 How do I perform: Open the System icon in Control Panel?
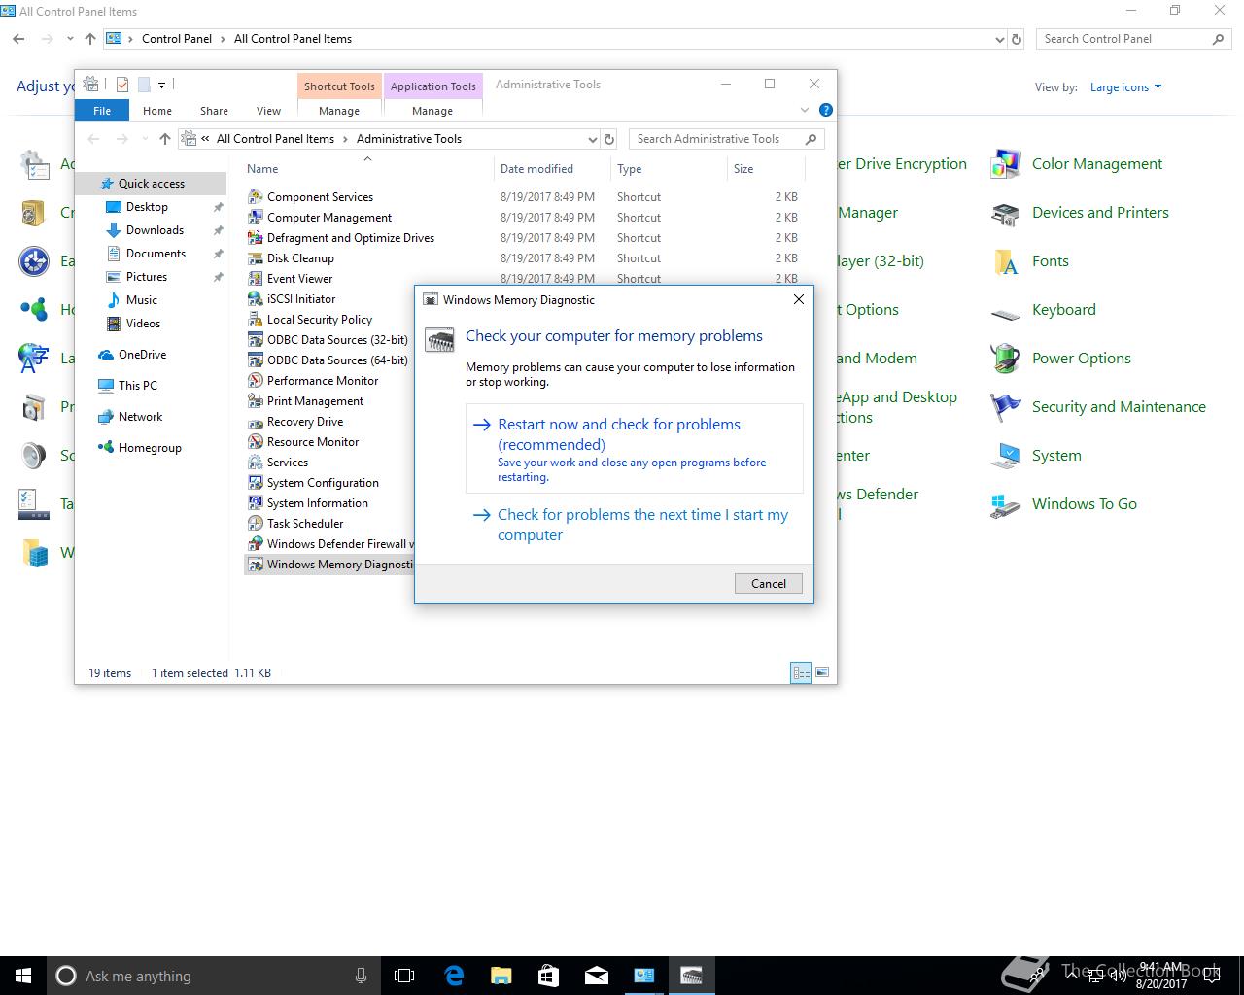(1006, 456)
